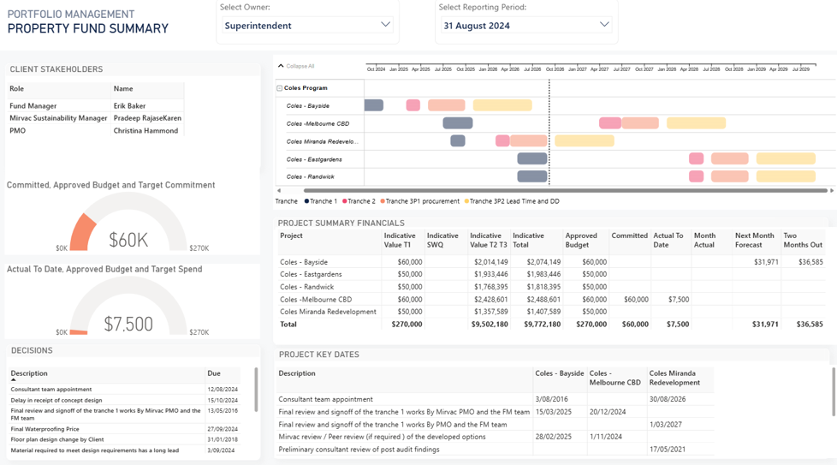Viewport: 837px width, 465px height.
Task: Select the Coles -Melbourne CBD Gantt row
Action: 318,123
